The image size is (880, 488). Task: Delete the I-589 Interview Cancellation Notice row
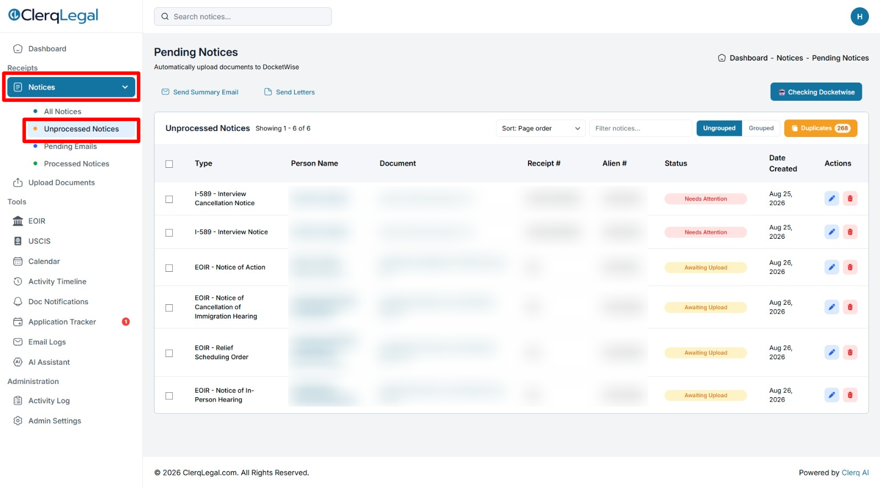850,199
